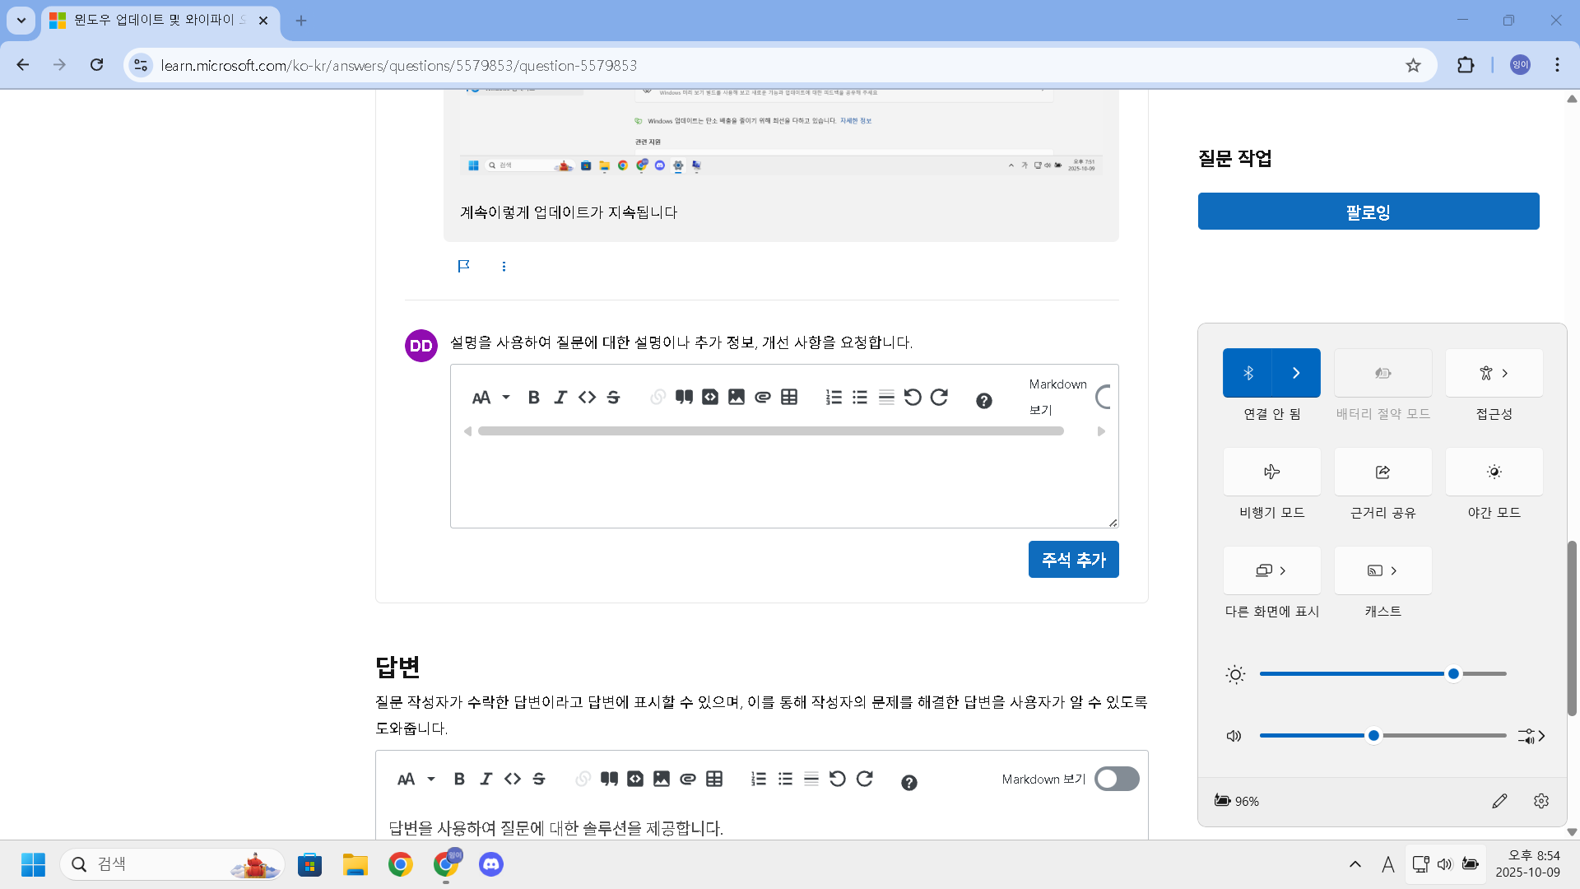Toggle the battery saver tile
This screenshot has width=1580, height=889.
[1382, 373]
